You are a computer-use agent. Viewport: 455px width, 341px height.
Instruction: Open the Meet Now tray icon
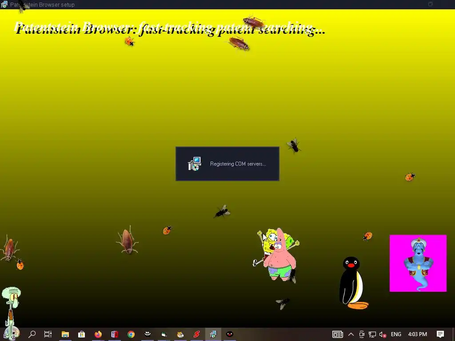point(362,334)
